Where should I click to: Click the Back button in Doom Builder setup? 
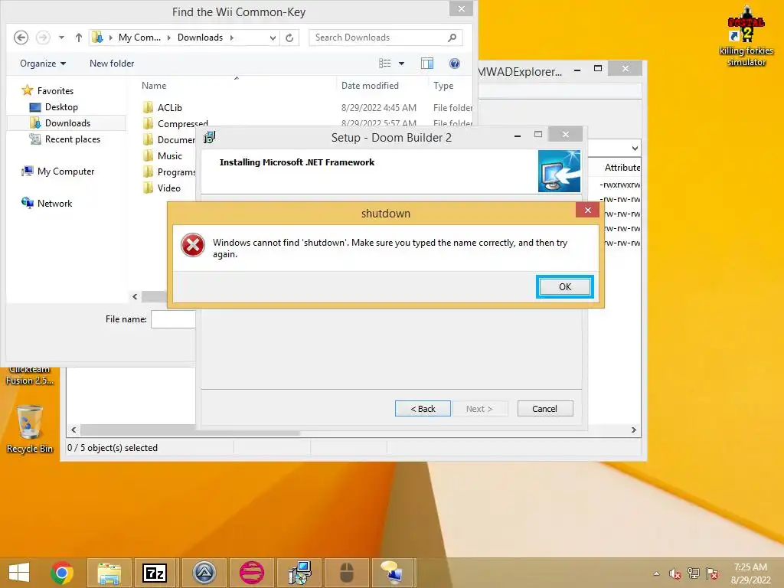click(x=423, y=409)
